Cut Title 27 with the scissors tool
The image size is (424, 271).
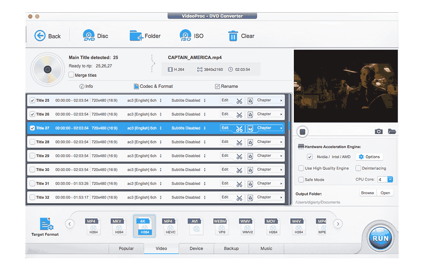[x=240, y=128]
